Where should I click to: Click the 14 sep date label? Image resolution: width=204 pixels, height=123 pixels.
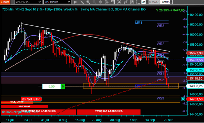[x=150, y=120]
